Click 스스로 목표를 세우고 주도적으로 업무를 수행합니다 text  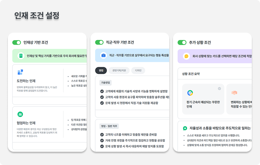coord(213,135)
